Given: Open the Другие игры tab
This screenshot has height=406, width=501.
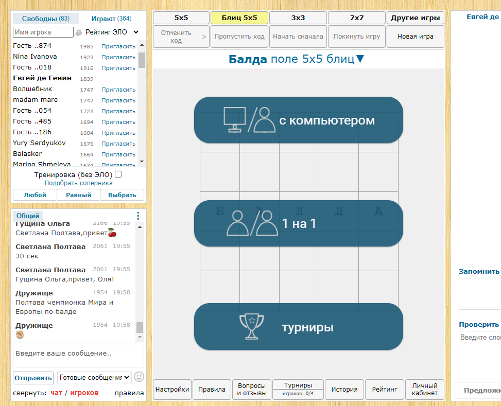Looking at the screenshot, I should [416, 18].
